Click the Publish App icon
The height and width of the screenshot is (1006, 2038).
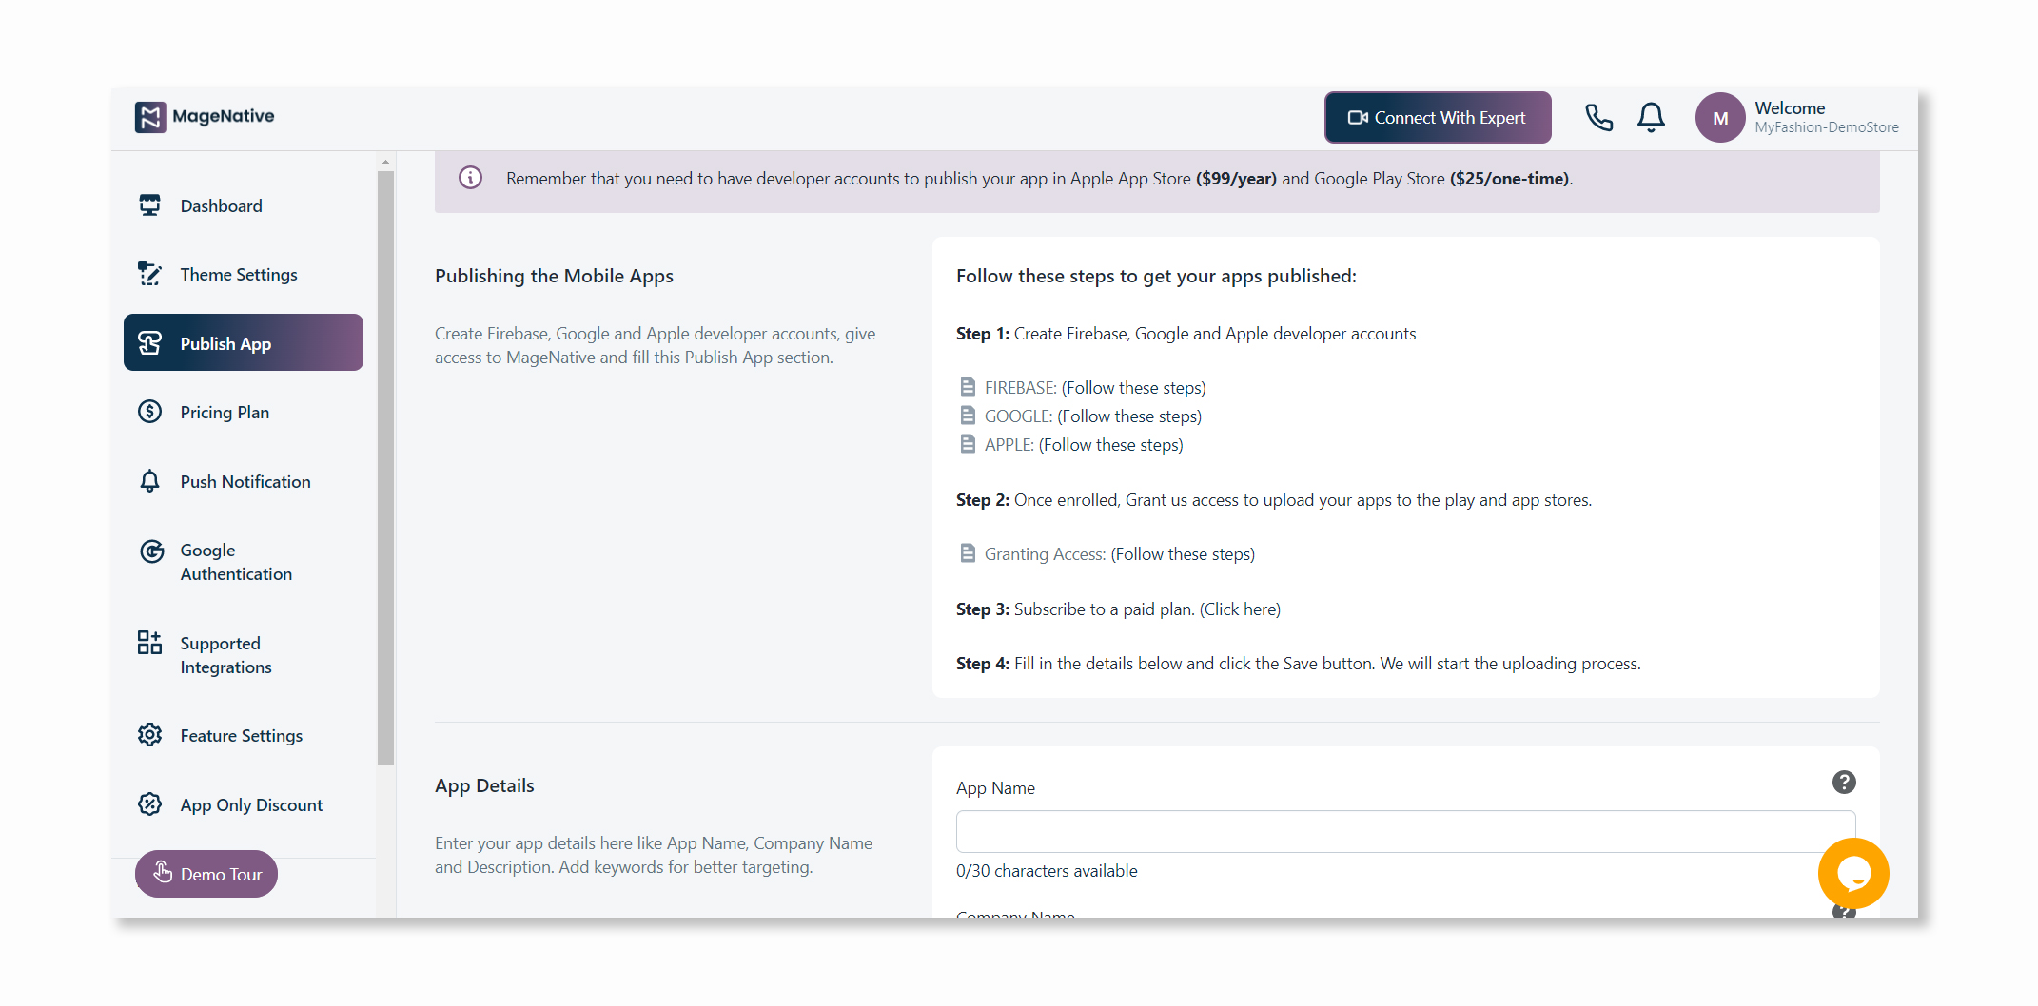point(150,343)
